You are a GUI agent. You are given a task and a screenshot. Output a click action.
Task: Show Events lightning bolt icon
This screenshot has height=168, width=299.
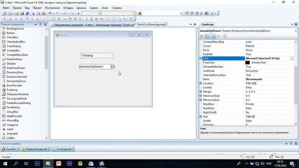pos(219,36)
